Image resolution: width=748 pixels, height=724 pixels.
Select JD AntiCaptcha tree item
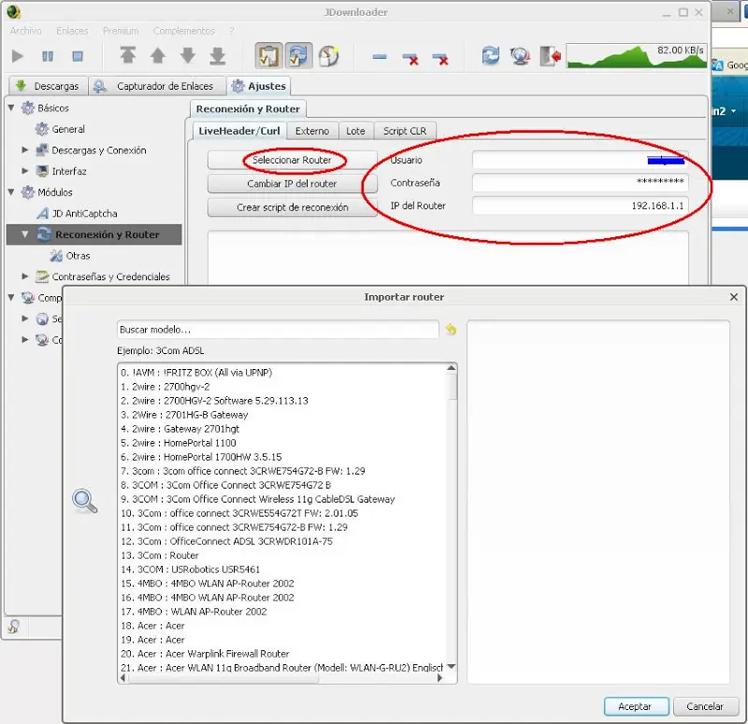point(84,214)
